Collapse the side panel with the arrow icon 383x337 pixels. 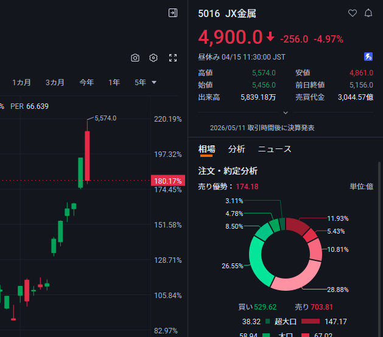point(173,13)
